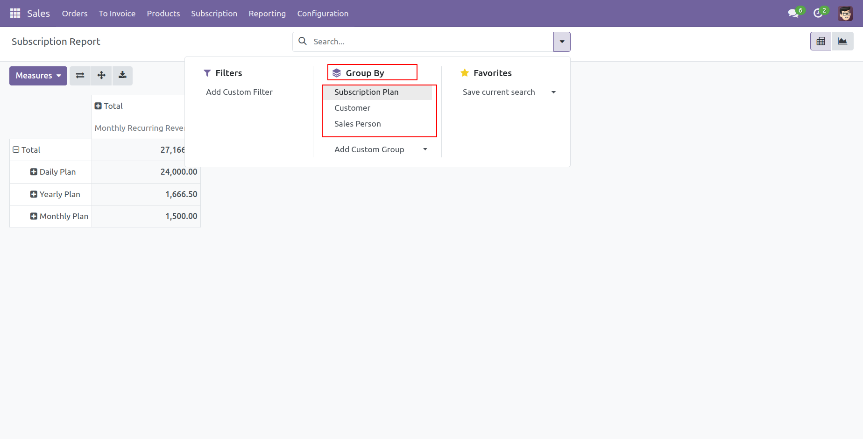Click the Subscription Report title

(x=56, y=42)
